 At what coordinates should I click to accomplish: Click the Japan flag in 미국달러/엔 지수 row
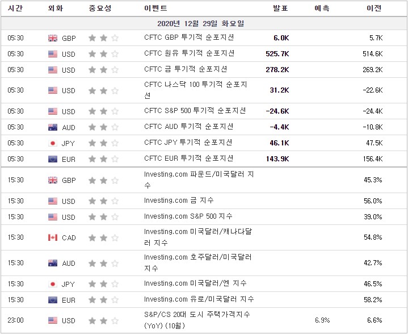[53, 283]
